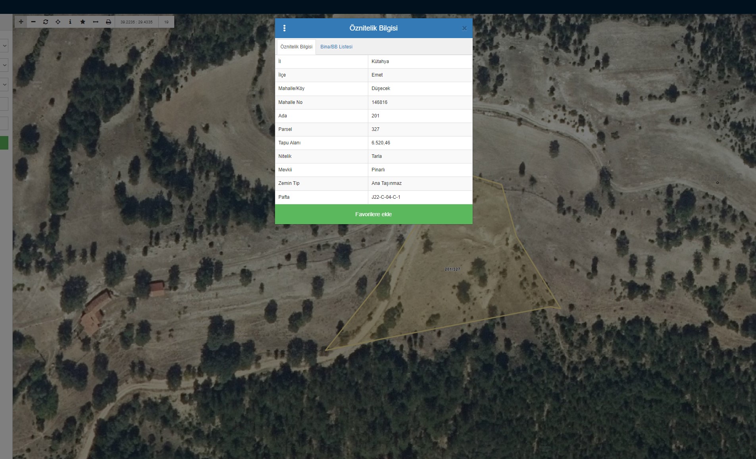Click the first empty input field in left panel
This screenshot has width=756, height=459.
tap(4, 104)
